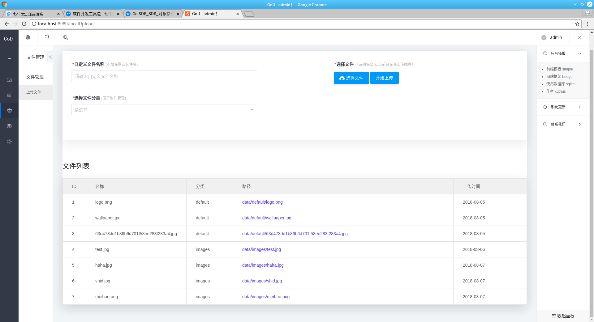Select the 上传文件 submenu item
Image resolution: width=594 pixels, height=322 pixels.
click(36, 92)
